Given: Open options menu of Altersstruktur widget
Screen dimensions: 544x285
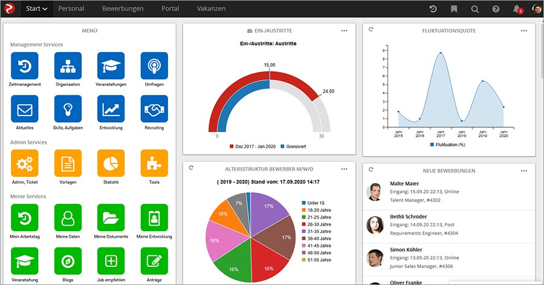Looking at the screenshot, I should pyautogui.click(x=344, y=169).
